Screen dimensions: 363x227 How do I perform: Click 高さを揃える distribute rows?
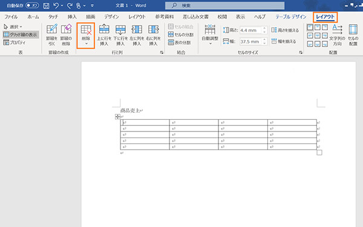coord(285,30)
